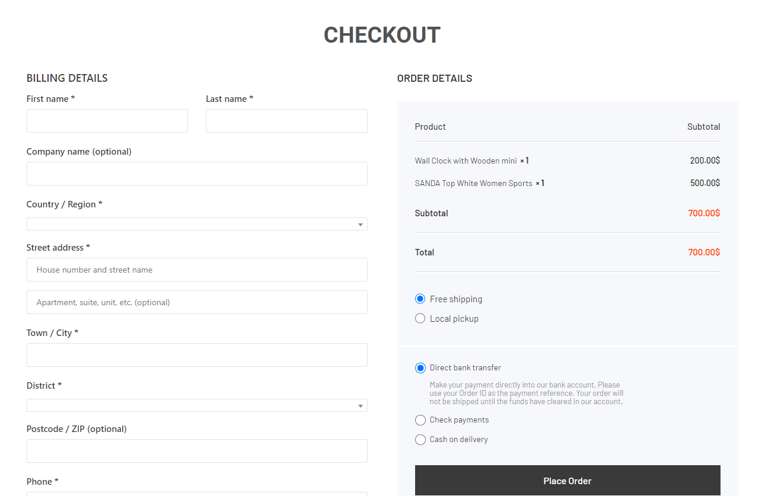Click the House number and street name field

coord(197,270)
